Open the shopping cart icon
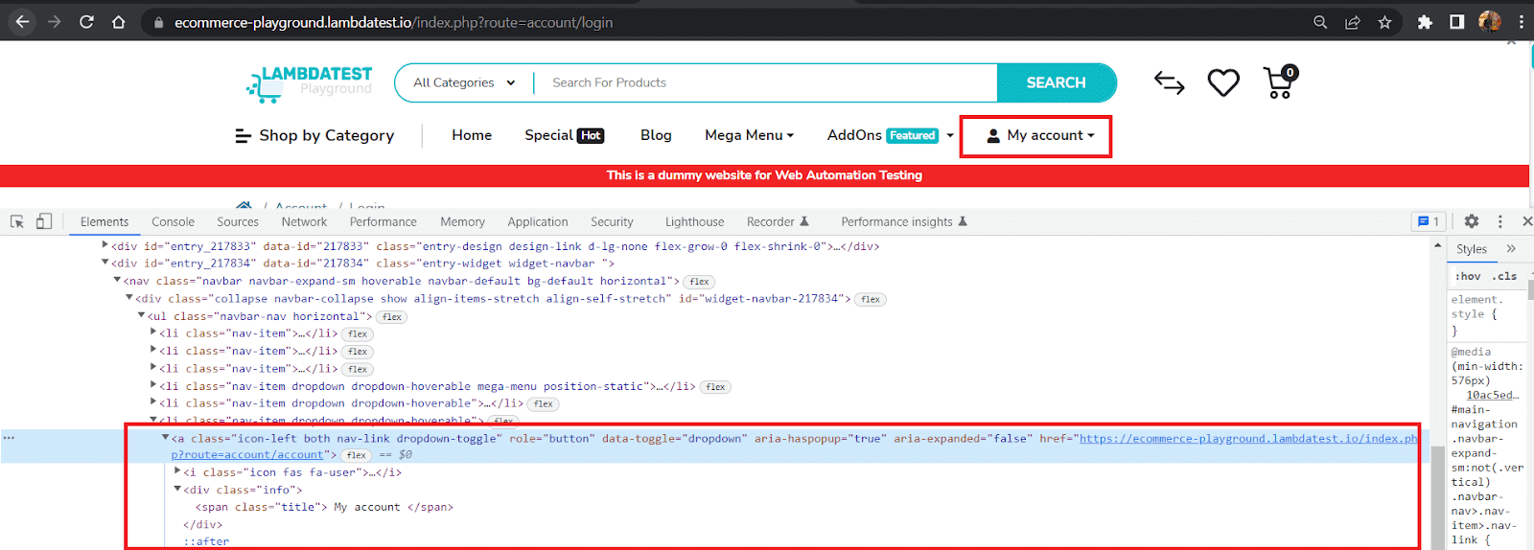This screenshot has width=1534, height=550. point(1279,83)
